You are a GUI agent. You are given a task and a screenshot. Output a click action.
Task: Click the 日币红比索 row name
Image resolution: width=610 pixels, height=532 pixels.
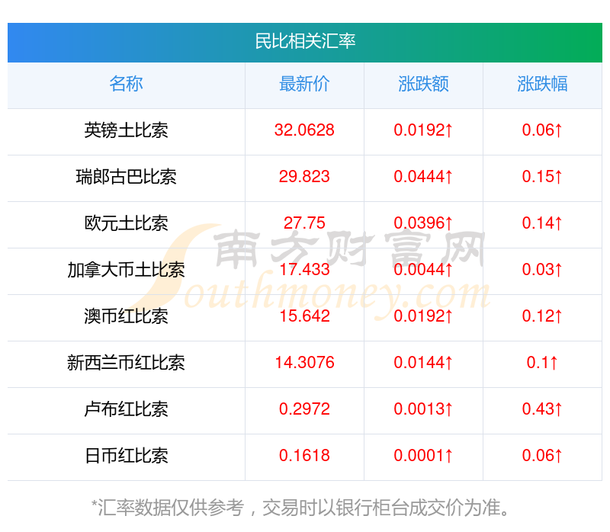pyautogui.click(x=126, y=456)
